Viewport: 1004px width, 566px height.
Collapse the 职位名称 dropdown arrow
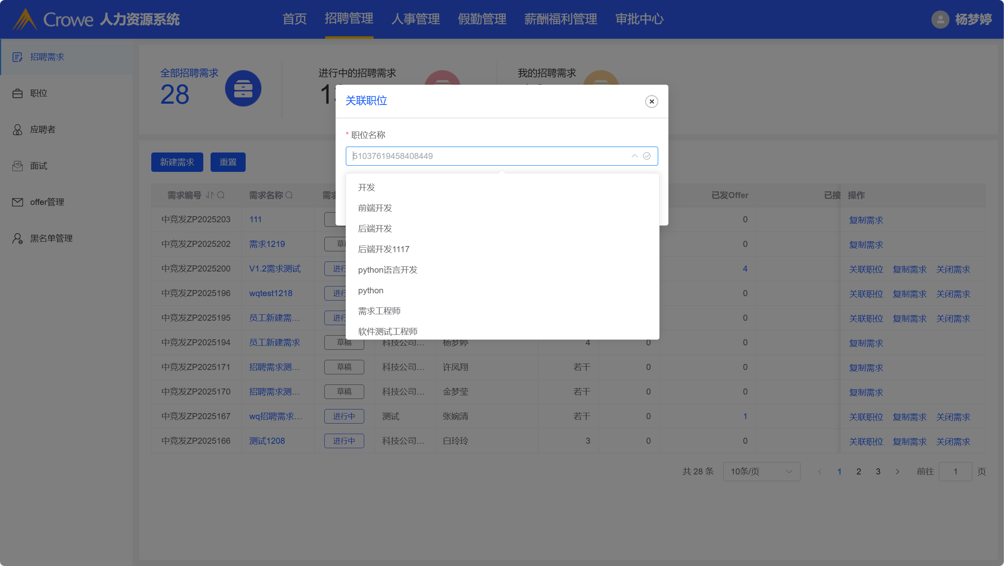coord(635,156)
